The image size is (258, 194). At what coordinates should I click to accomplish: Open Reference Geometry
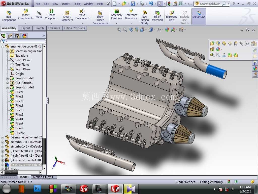click(131, 14)
